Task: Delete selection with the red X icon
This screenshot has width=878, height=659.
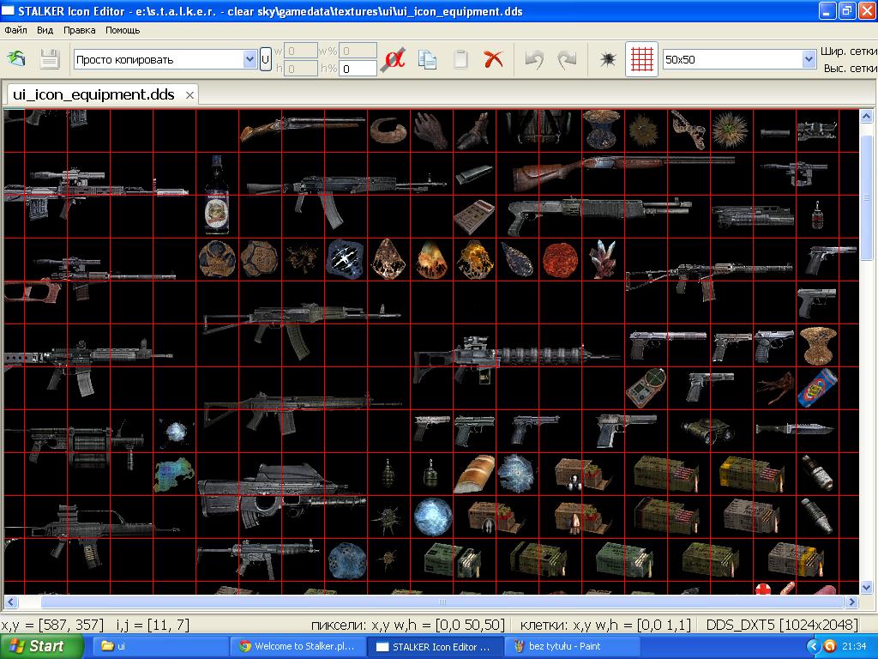Action: click(493, 59)
